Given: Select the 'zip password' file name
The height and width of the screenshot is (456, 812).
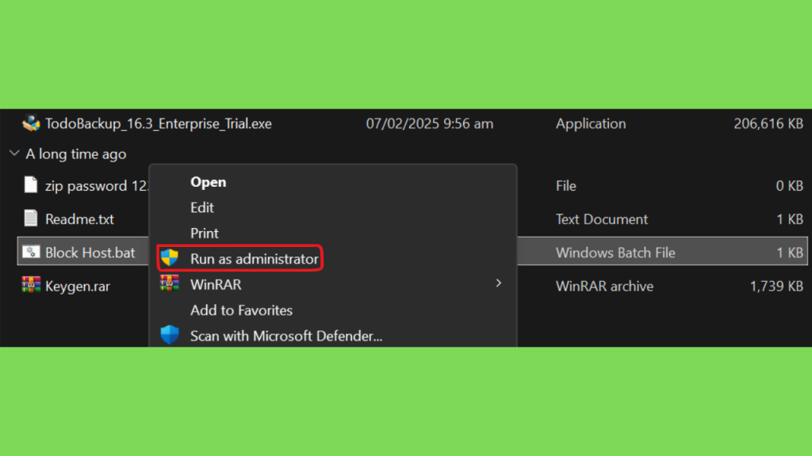Looking at the screenshot, I should coord(97,185).
